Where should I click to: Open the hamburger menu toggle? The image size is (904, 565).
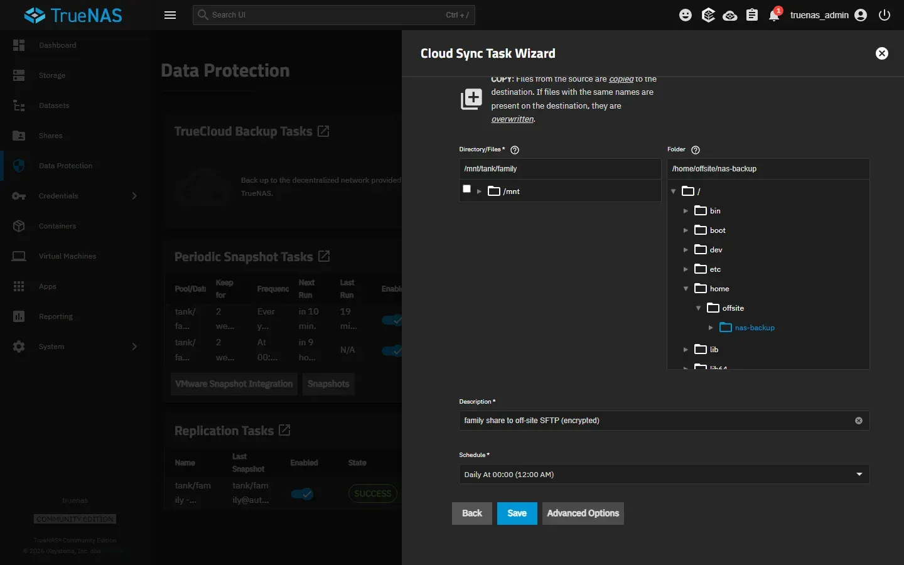pyautogui.click(x=170, y=15)
